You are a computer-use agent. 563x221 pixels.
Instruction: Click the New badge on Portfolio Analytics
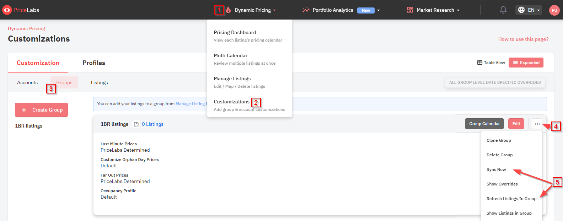tap(366, 10)
